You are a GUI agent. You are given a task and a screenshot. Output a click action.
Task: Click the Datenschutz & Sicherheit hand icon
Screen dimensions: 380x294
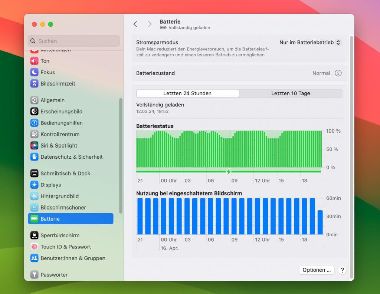(x=34, y=157)
